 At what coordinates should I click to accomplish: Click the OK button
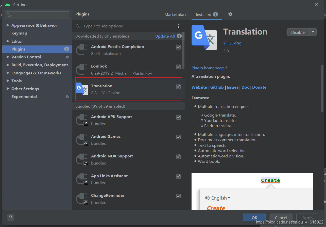point(254,218)
